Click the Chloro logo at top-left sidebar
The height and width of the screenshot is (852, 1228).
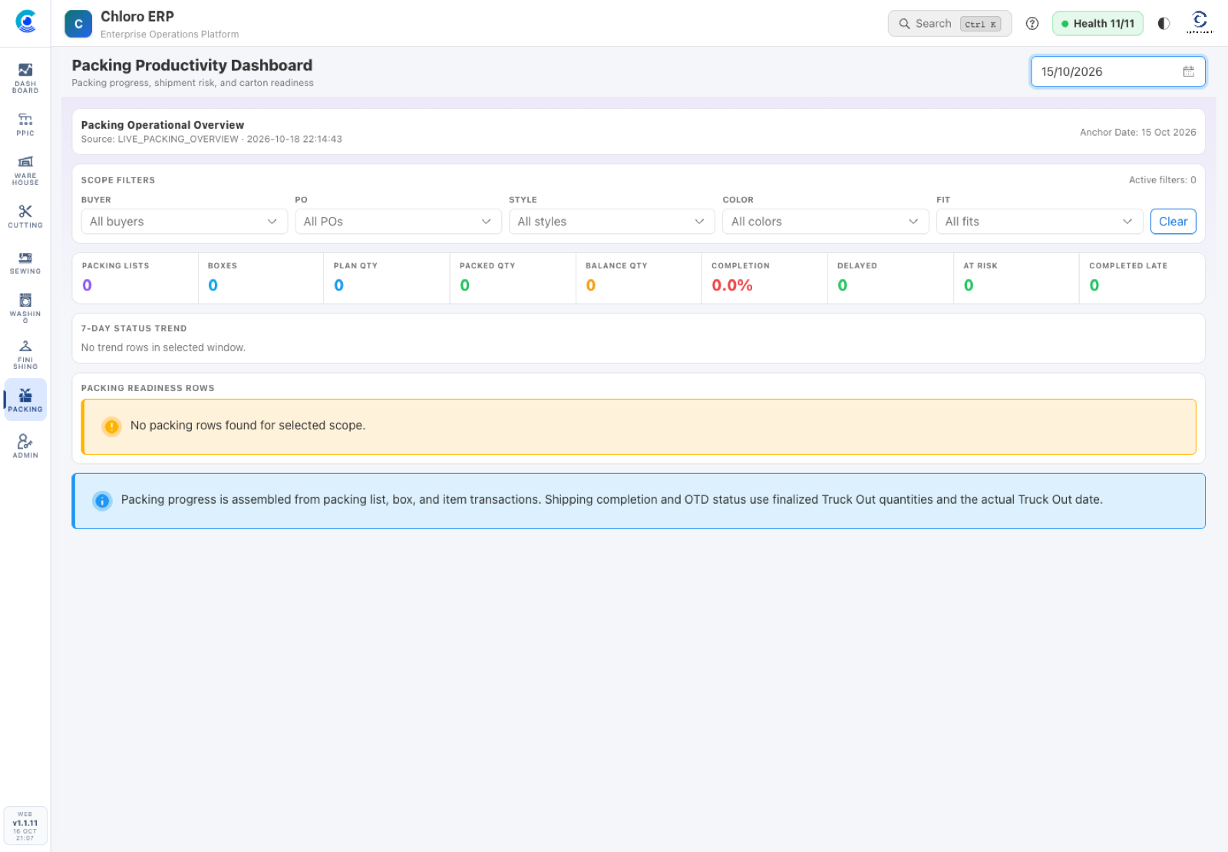(x=26, y=21)
